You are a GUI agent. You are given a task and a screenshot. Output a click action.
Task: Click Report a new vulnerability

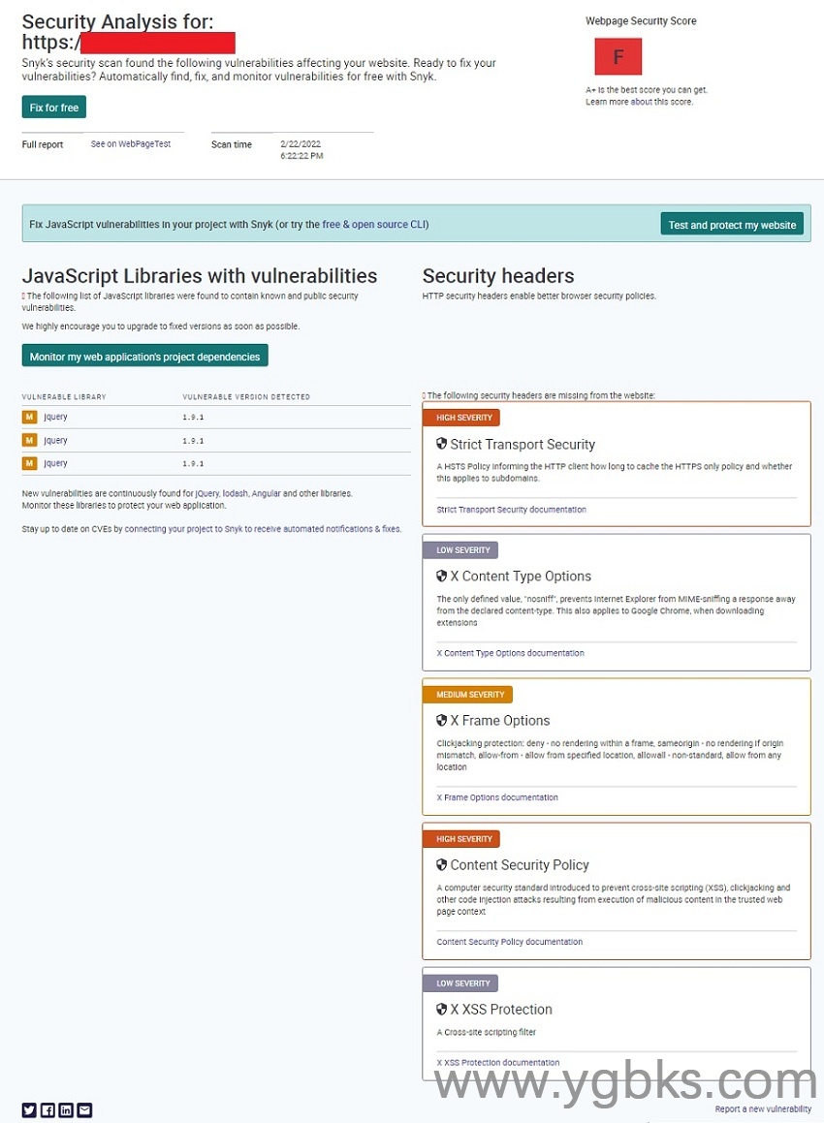click(763, 1108)
